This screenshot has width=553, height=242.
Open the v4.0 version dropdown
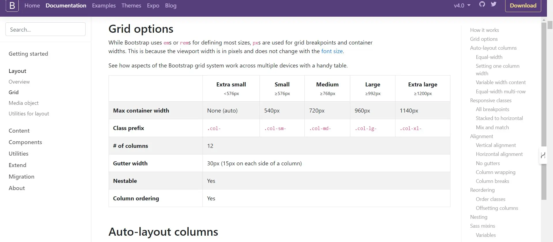tap(462, 5)
